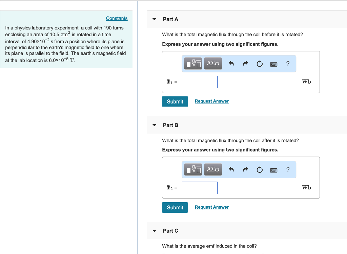Collapse Part C section

pyautogui.click(x=154, y=231)
